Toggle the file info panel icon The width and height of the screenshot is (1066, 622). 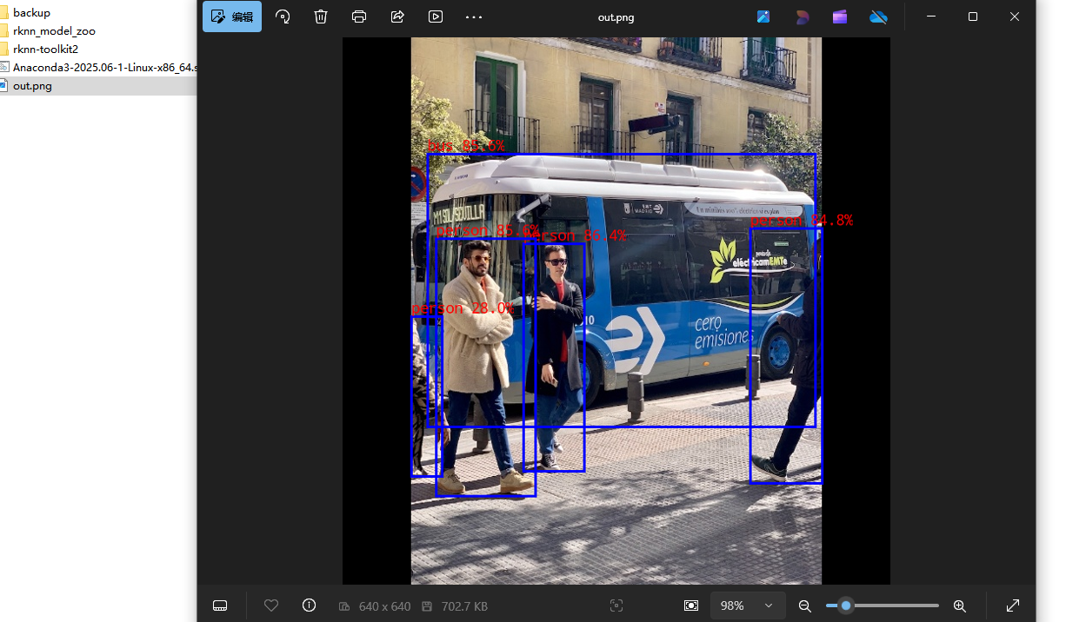pos(309,605)
